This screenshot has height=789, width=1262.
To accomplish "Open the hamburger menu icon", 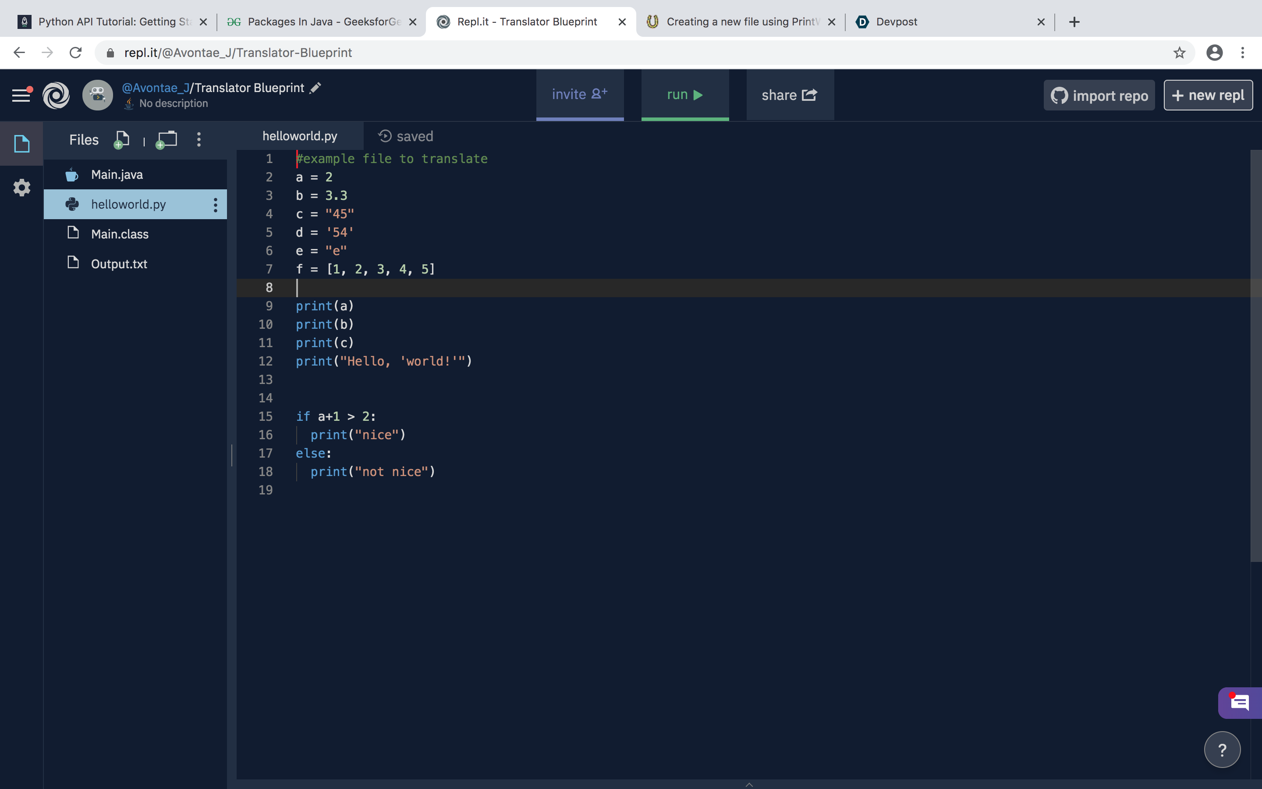I will tap(21, 95).
